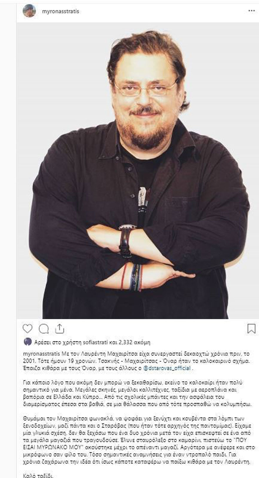
Task: Save the post with the bookmark icon
Action: point(251,328)
